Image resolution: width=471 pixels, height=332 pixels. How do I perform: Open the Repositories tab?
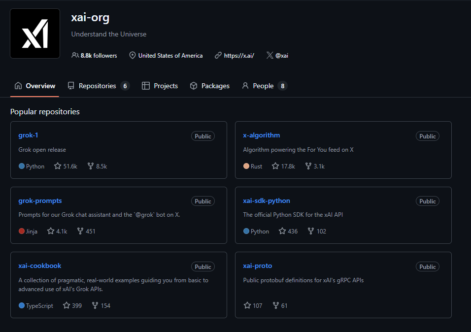click(99, 86)
